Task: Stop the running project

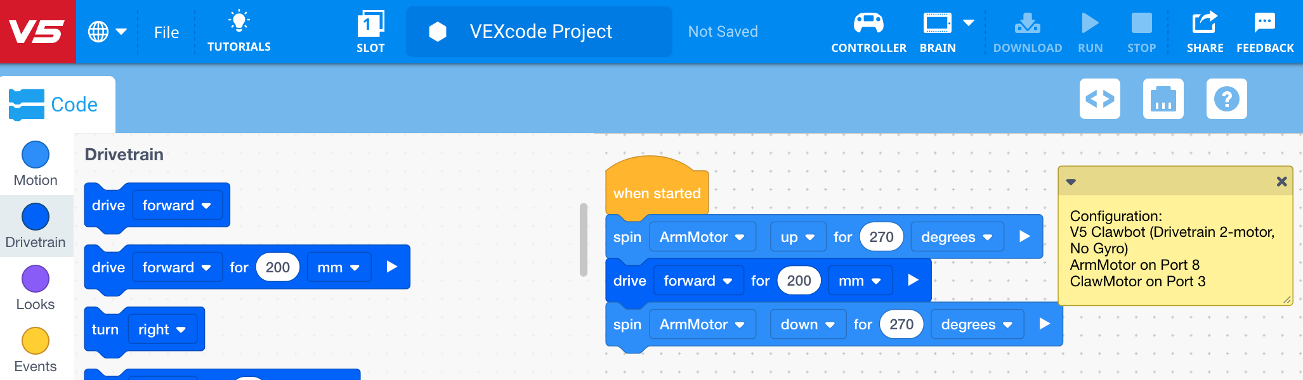Action: (x=1141, y=30)
